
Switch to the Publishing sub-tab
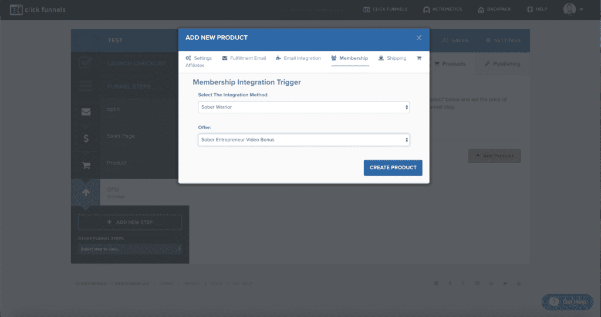coord(502,63)
